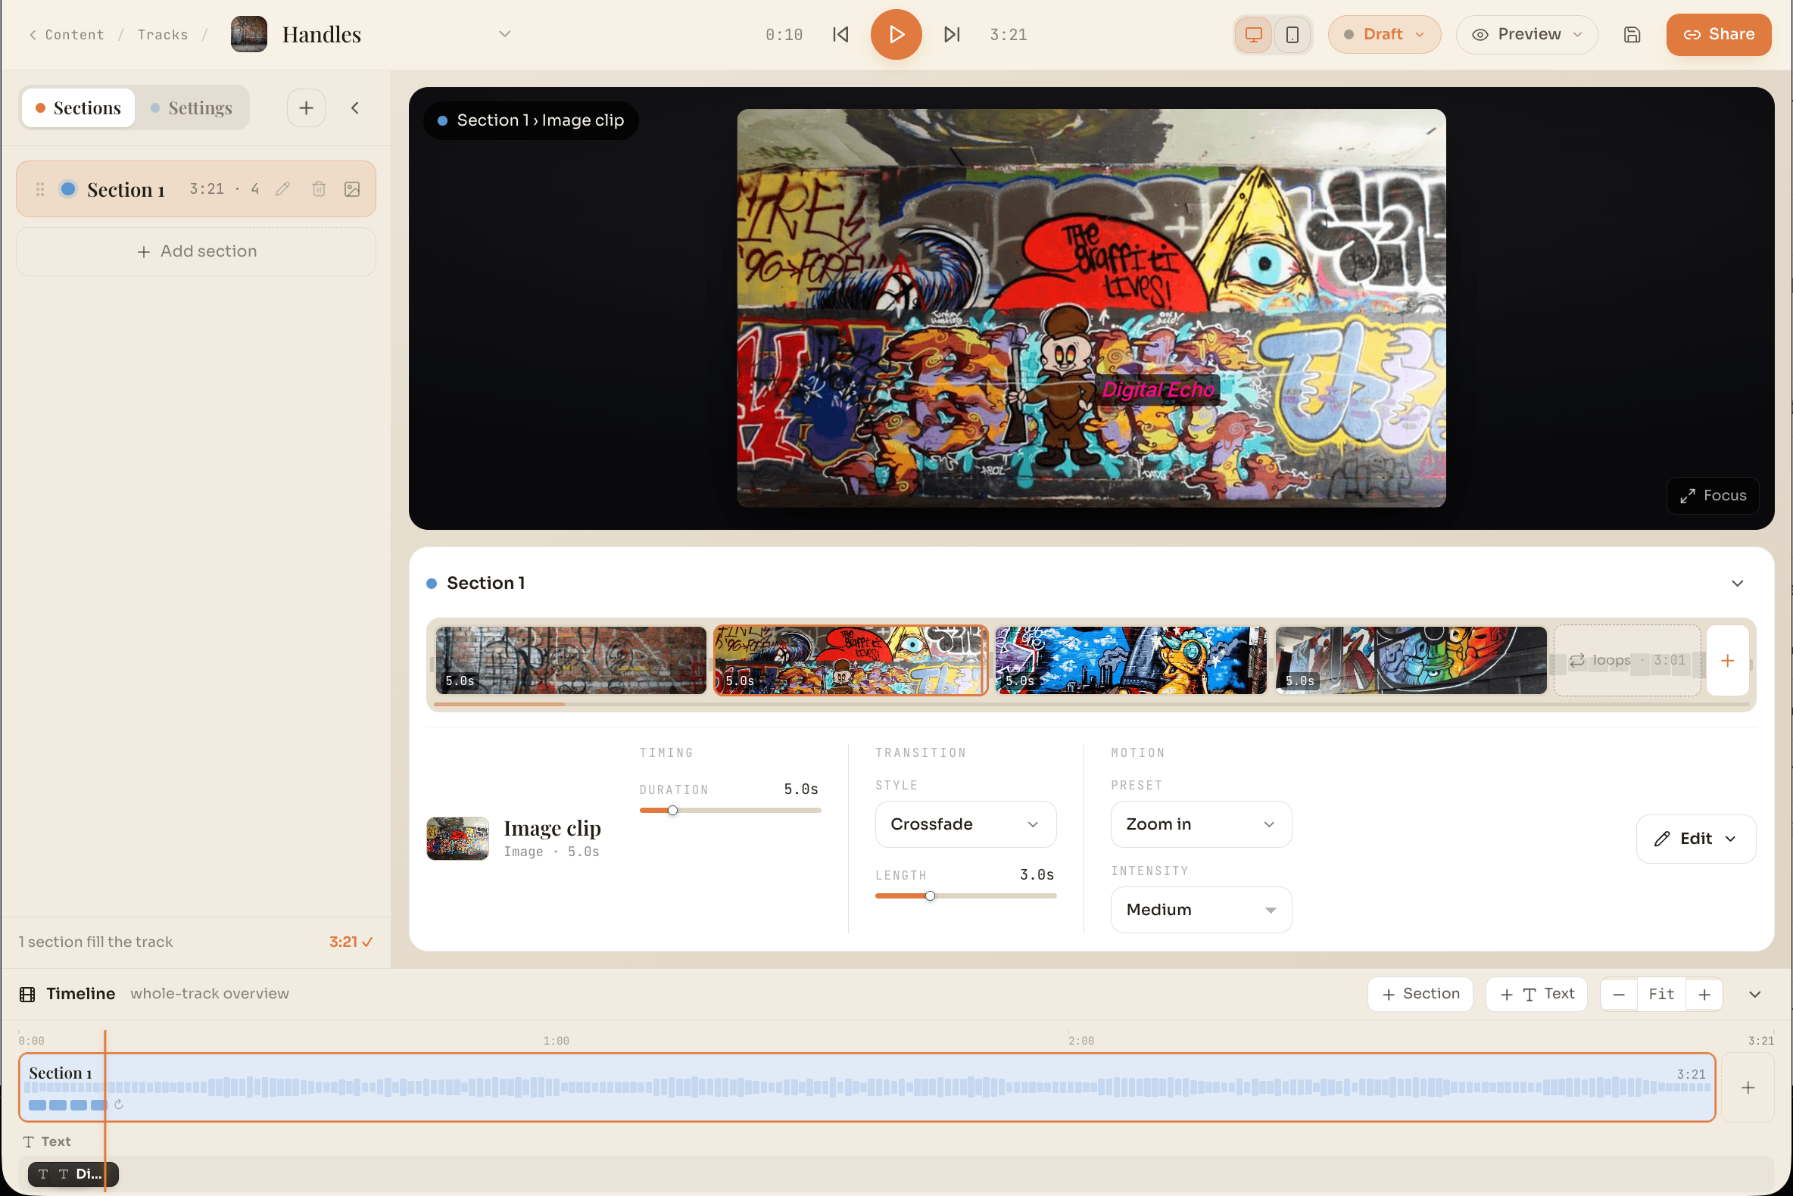Click the Section 1 › Image clip label
This screenshot has width=1793, height=1196.
coord(531,120)
